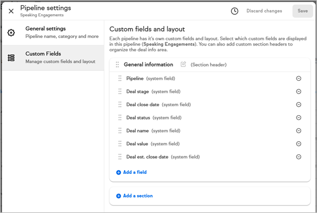The width and height of the screenshot is (317, 213).
Task: Click the Save button
Action: (x=303, y=11)
